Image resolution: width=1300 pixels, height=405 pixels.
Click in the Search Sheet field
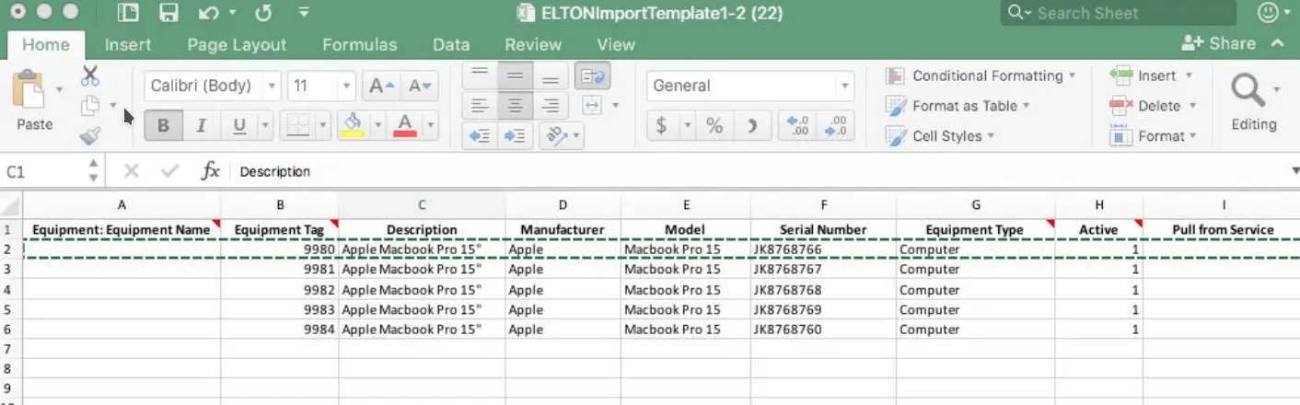point(1119,13)
